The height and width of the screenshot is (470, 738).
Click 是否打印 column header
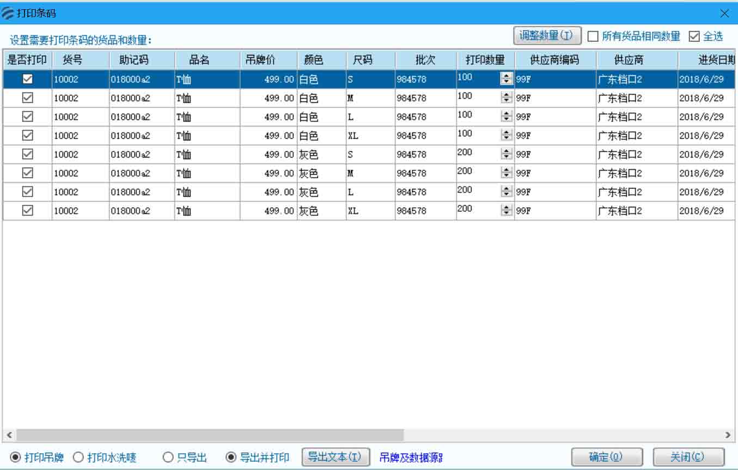[27, 60]
